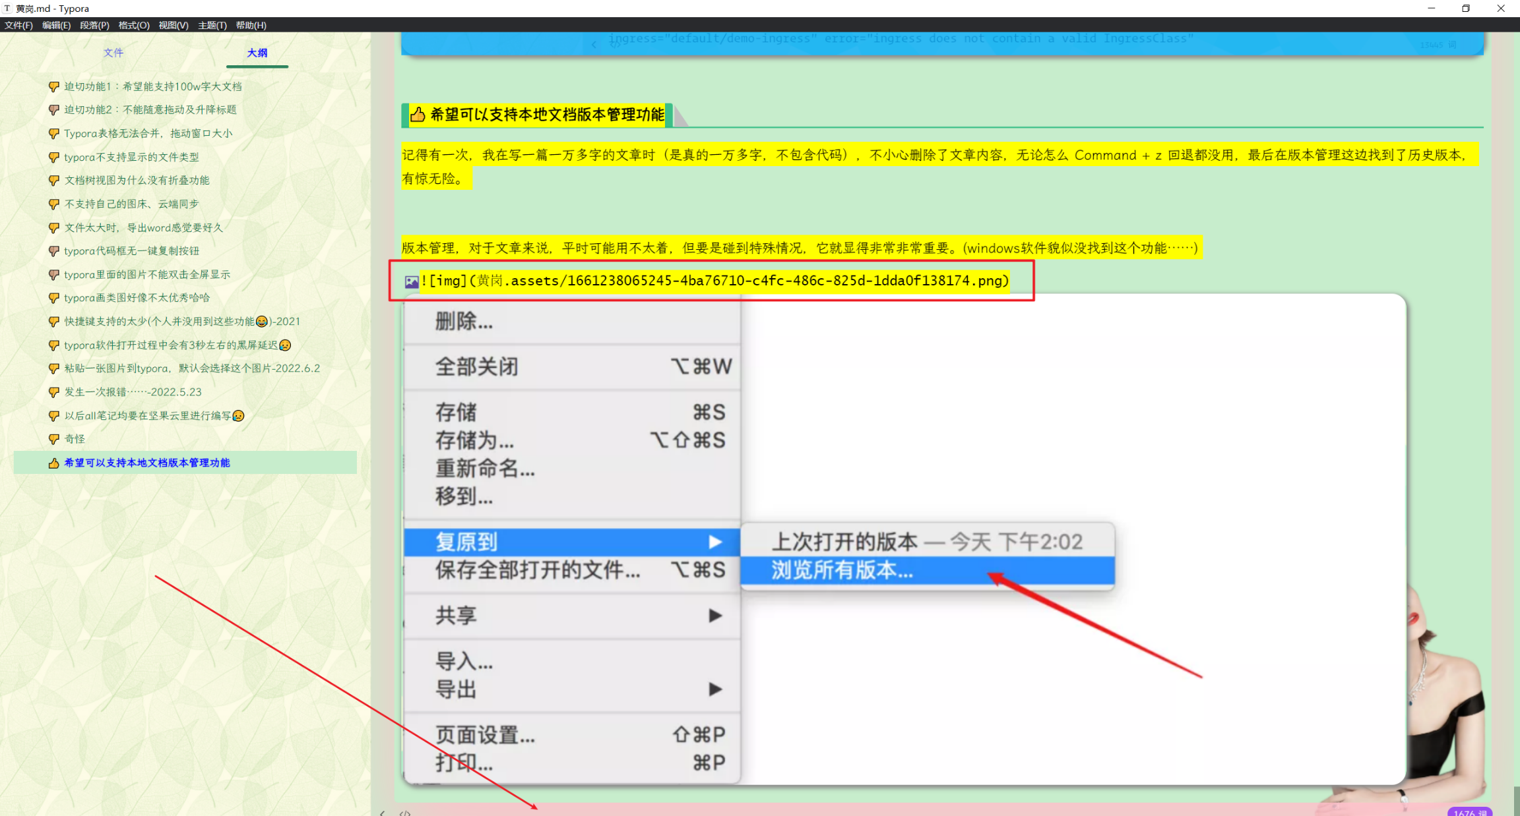Image resolution: width=1520 pixels, height=816 pixels.
Task: Go to heading Typora表格无法合并，拖动窗口大小
Action: point(148,133)
